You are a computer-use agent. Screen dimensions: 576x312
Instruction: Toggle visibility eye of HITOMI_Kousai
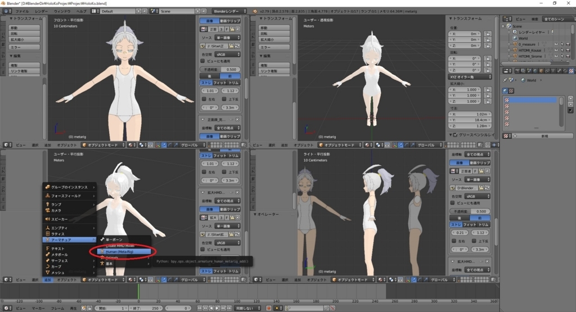click(556, 50)
